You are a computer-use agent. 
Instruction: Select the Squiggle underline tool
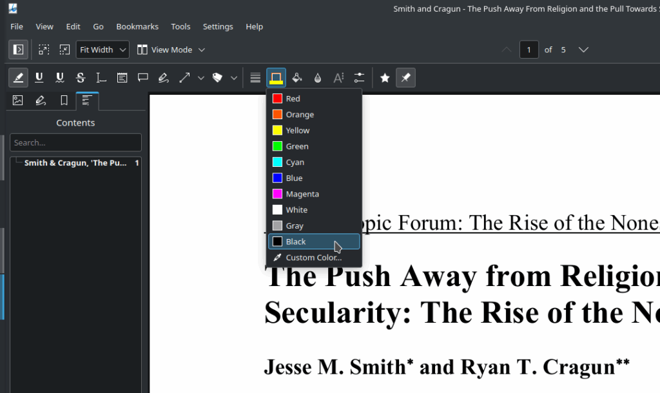pos(60,78)
